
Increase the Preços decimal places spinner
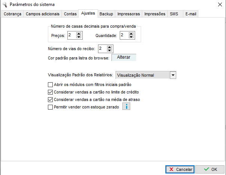[x=79, y=34]
